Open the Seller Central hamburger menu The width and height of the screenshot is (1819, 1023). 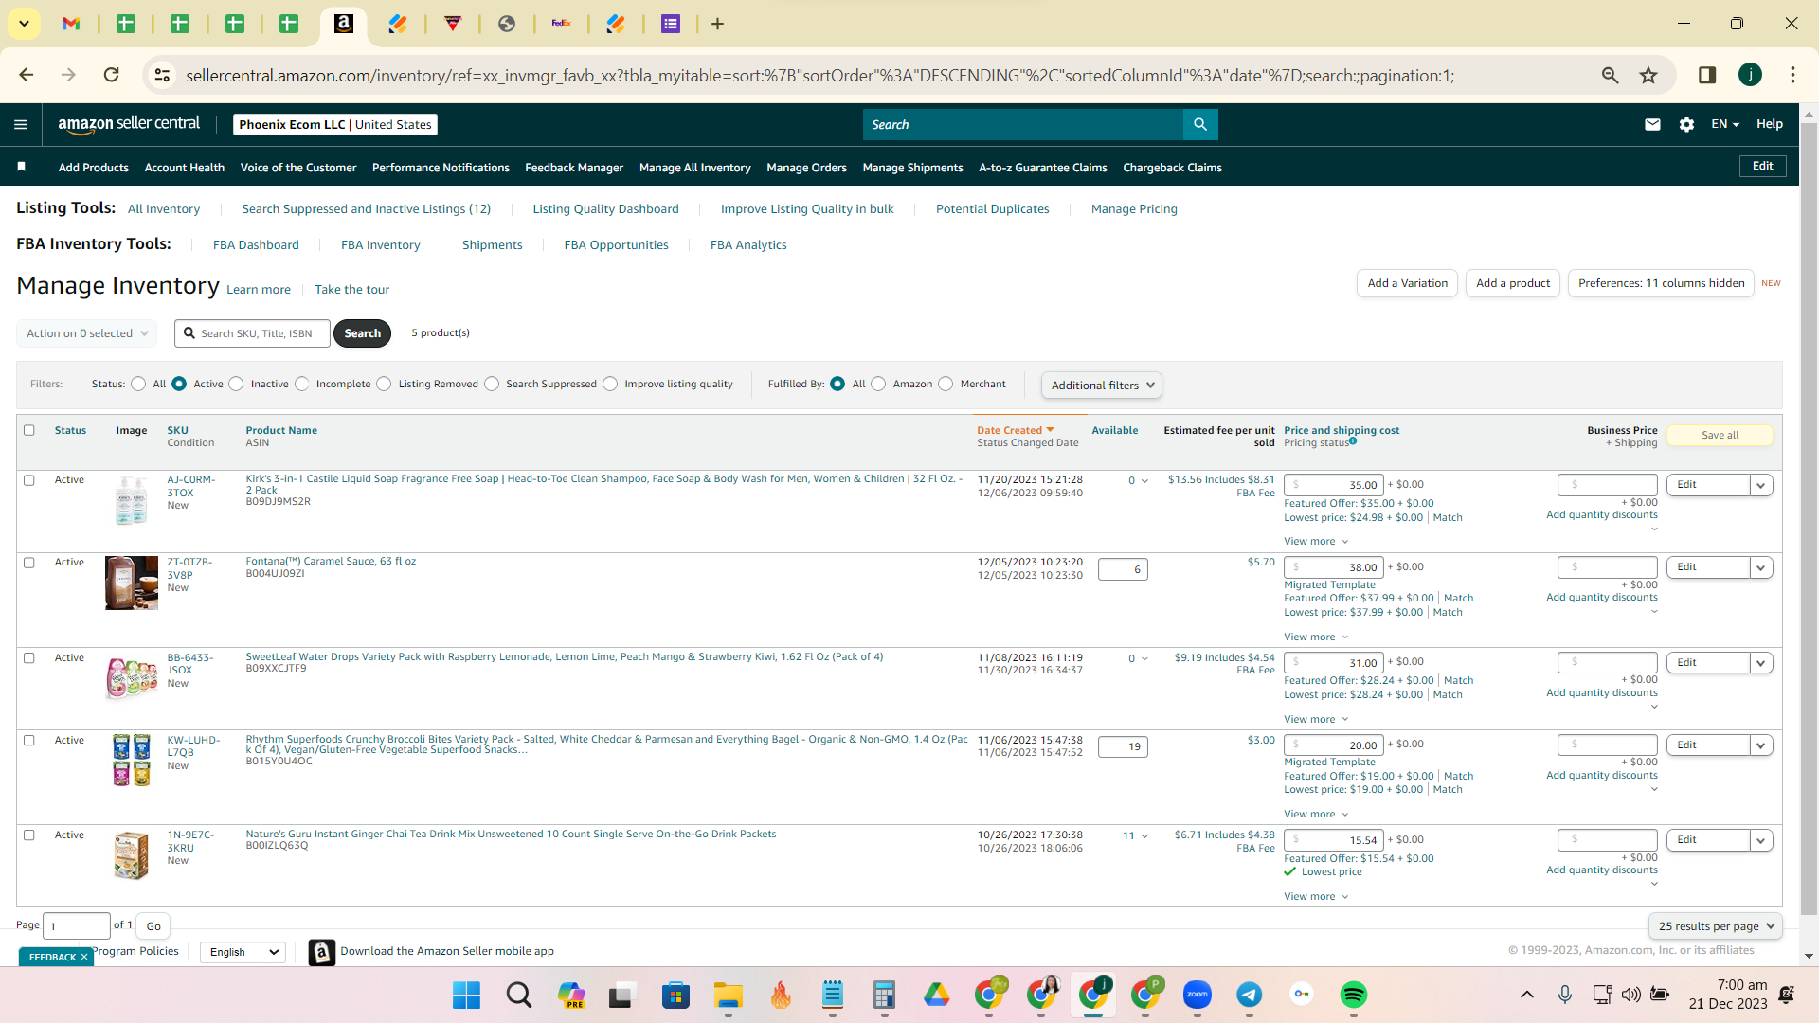click(x=21, y=124)
